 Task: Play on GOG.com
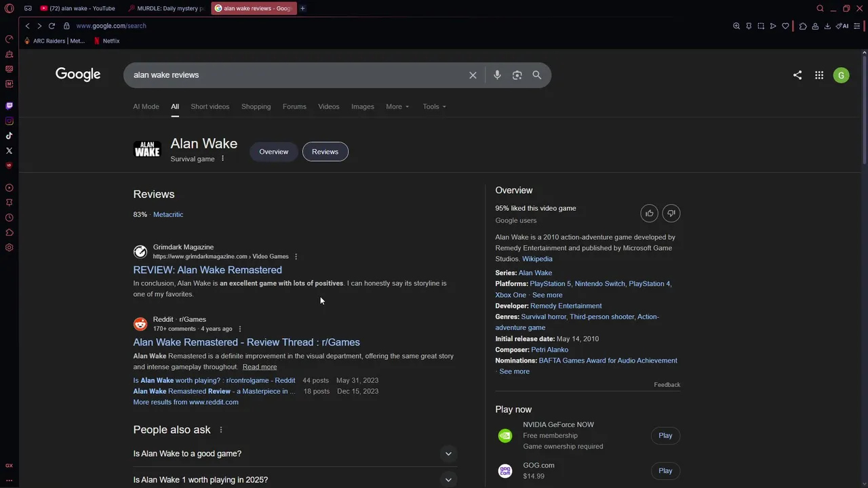point(665,471)
